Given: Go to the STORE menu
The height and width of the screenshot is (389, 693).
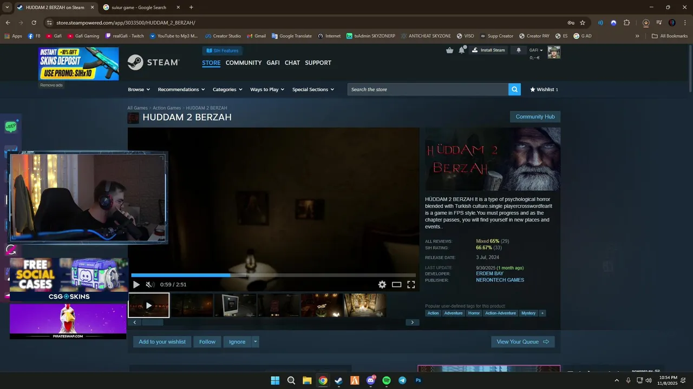Looking at the screenshot, I should click(x=211, y=63).
